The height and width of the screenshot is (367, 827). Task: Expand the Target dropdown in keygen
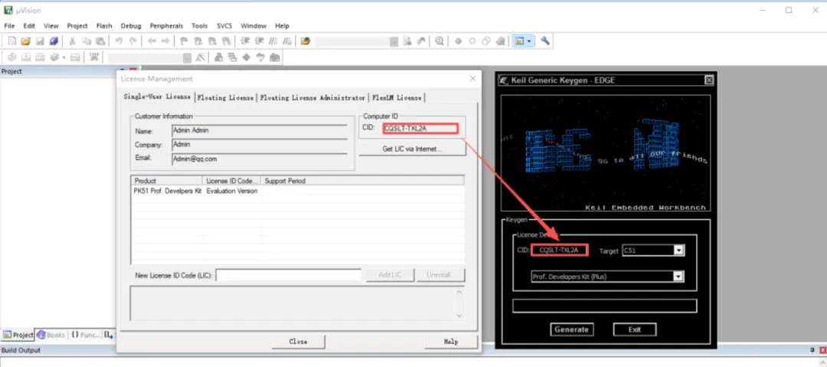click(678, 251)
